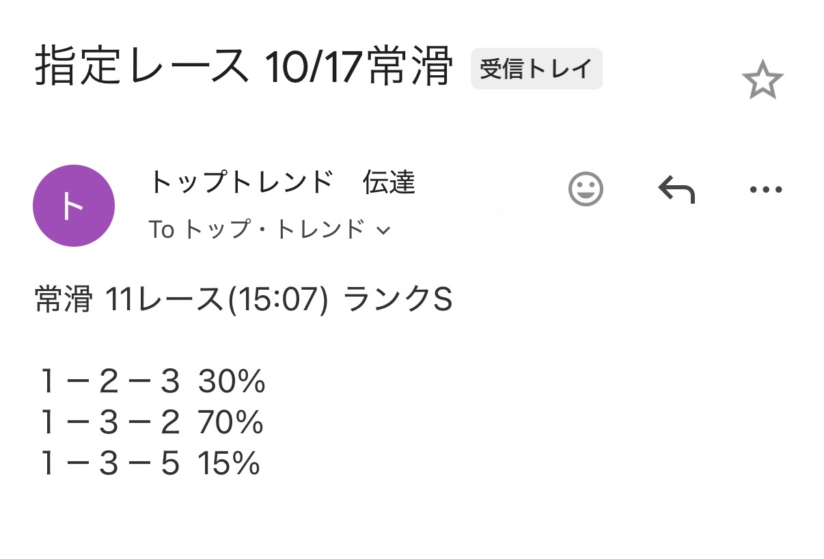The height and width of the screenshot is (559, 824).
Task: Expand recipient details chevron
Action: (383, 231)
